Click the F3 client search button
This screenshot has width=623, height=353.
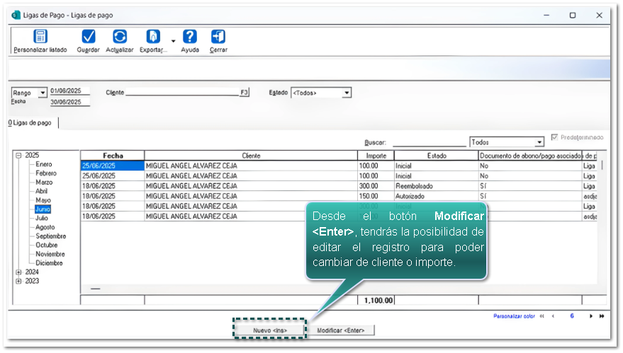245,93
